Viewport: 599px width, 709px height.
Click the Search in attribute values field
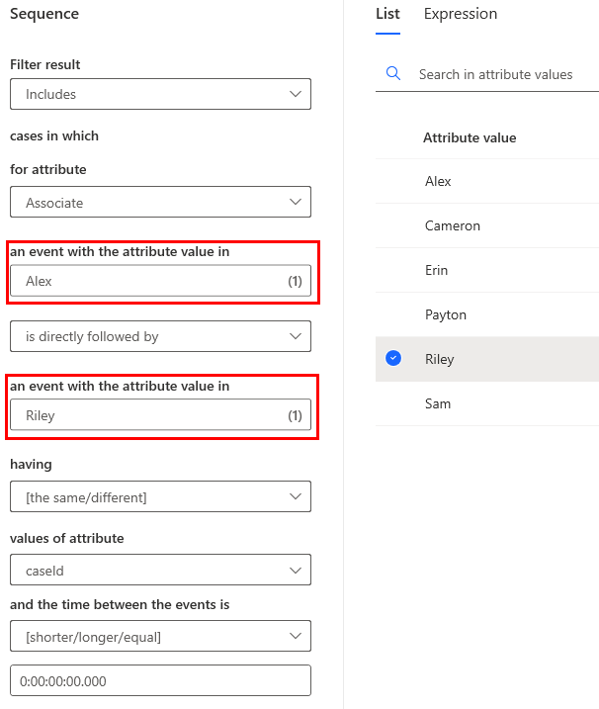point(495,74)
